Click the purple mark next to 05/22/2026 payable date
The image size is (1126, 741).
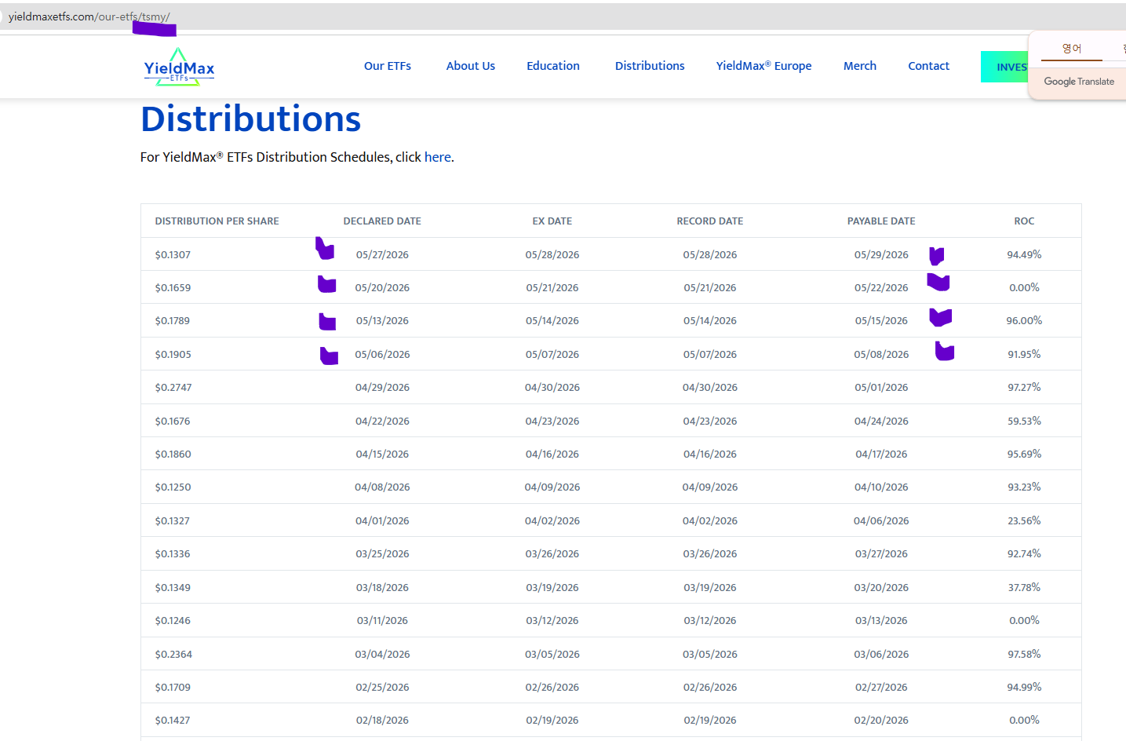click(x=938, y=282)
